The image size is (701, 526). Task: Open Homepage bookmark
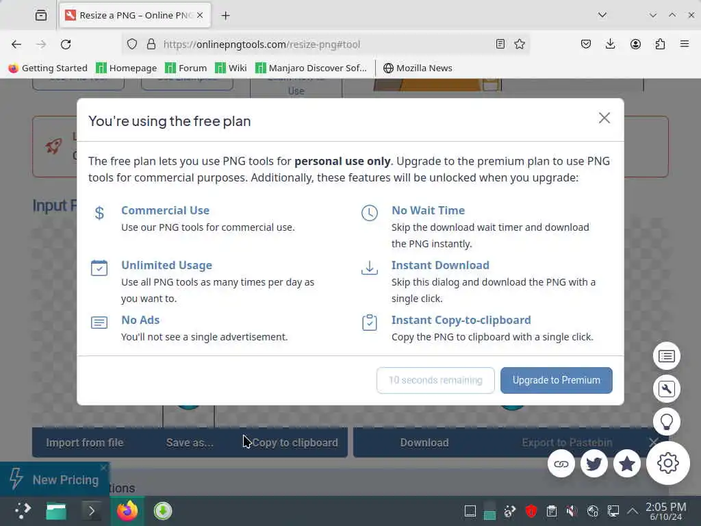click(127, 68)
